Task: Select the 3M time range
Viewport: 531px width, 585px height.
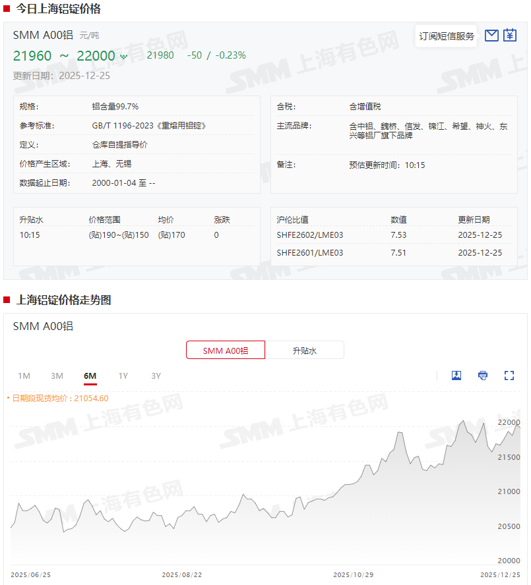Action: 57,376
